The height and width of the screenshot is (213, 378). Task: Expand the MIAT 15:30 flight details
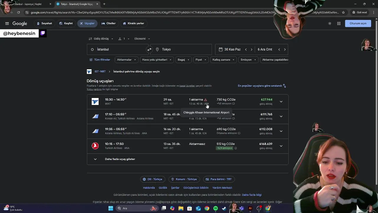pyautogui.click(x=281, y=101)
